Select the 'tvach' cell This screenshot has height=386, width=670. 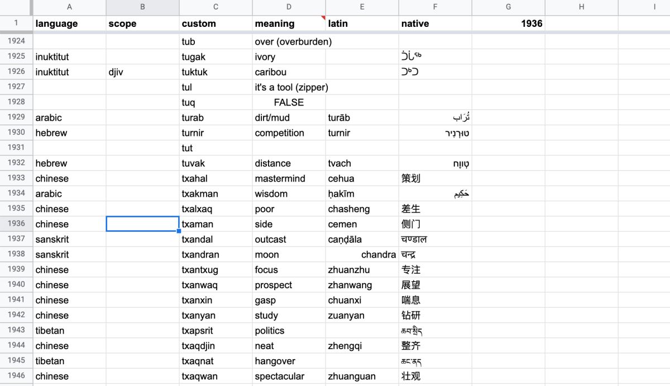[x=362, y=163]
